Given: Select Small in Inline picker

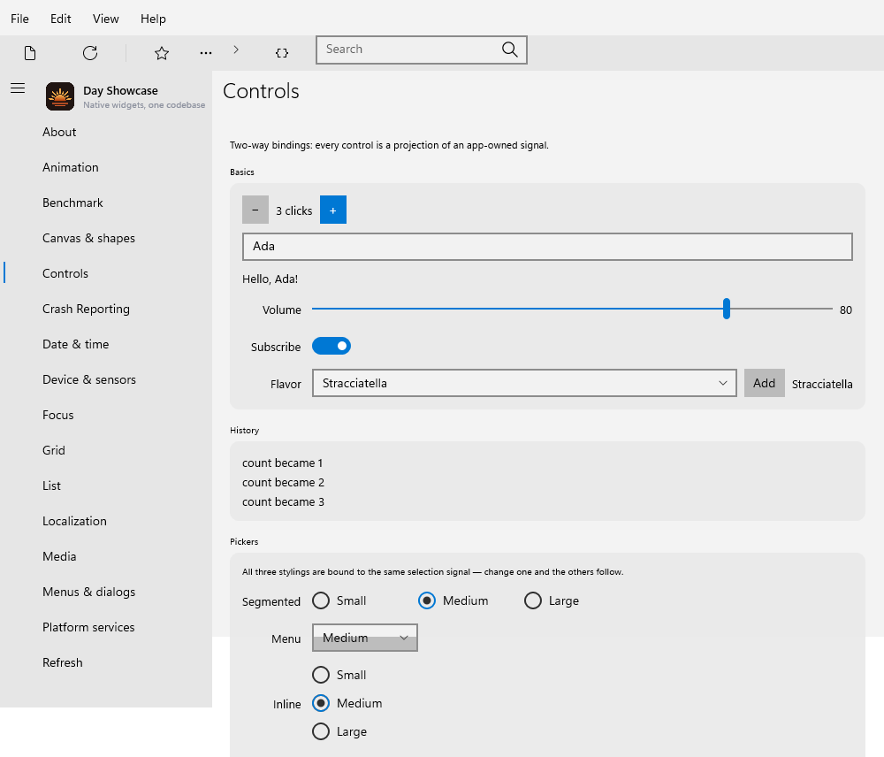Looking at the screenshot, I should tap(339, 676).
